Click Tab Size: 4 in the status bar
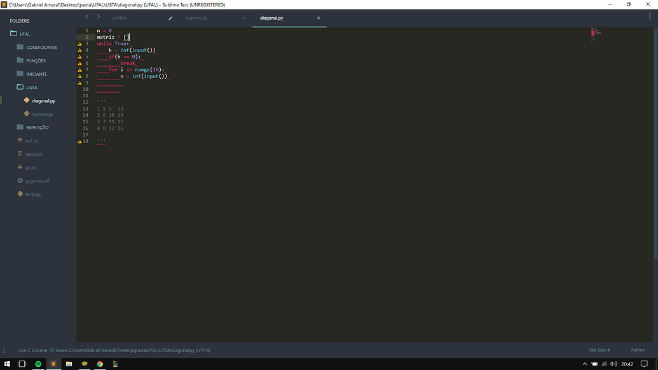 click(x=598, y=350)
